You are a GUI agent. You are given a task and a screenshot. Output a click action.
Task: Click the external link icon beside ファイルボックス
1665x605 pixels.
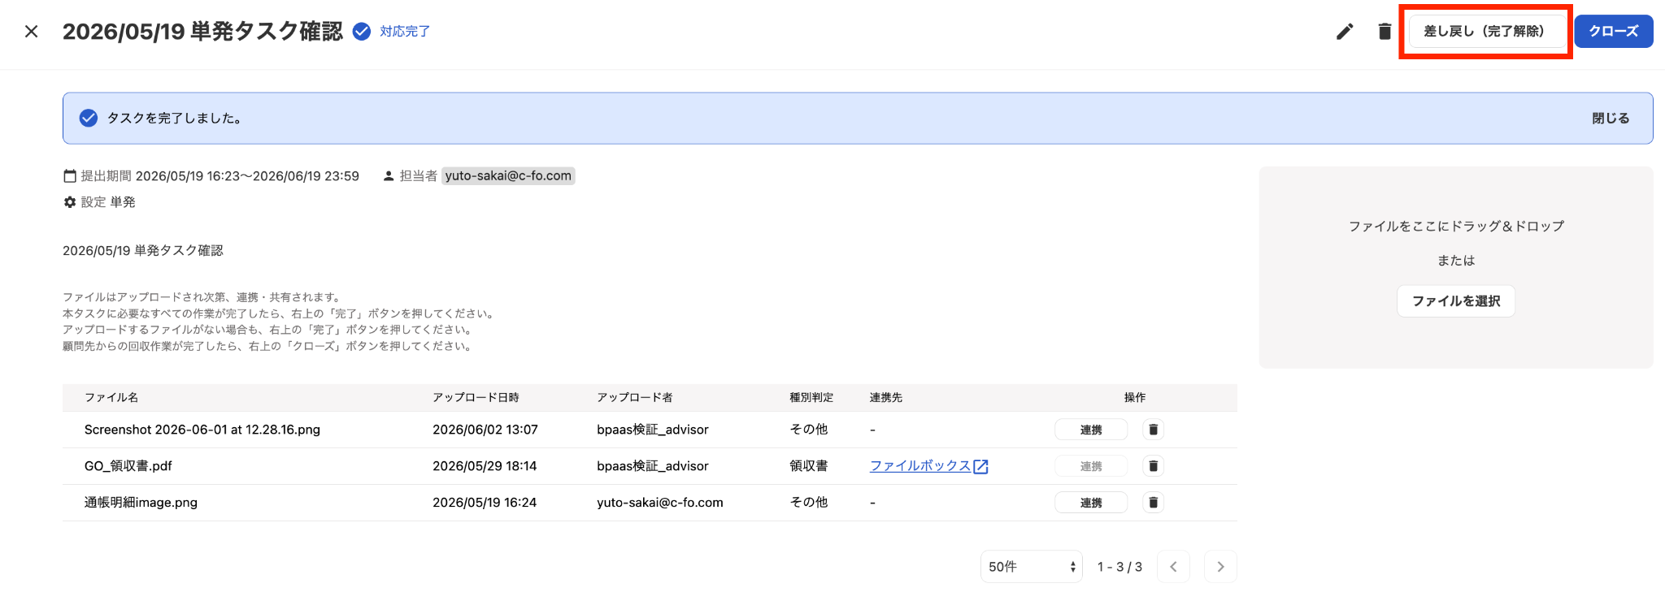click(981, 466)
